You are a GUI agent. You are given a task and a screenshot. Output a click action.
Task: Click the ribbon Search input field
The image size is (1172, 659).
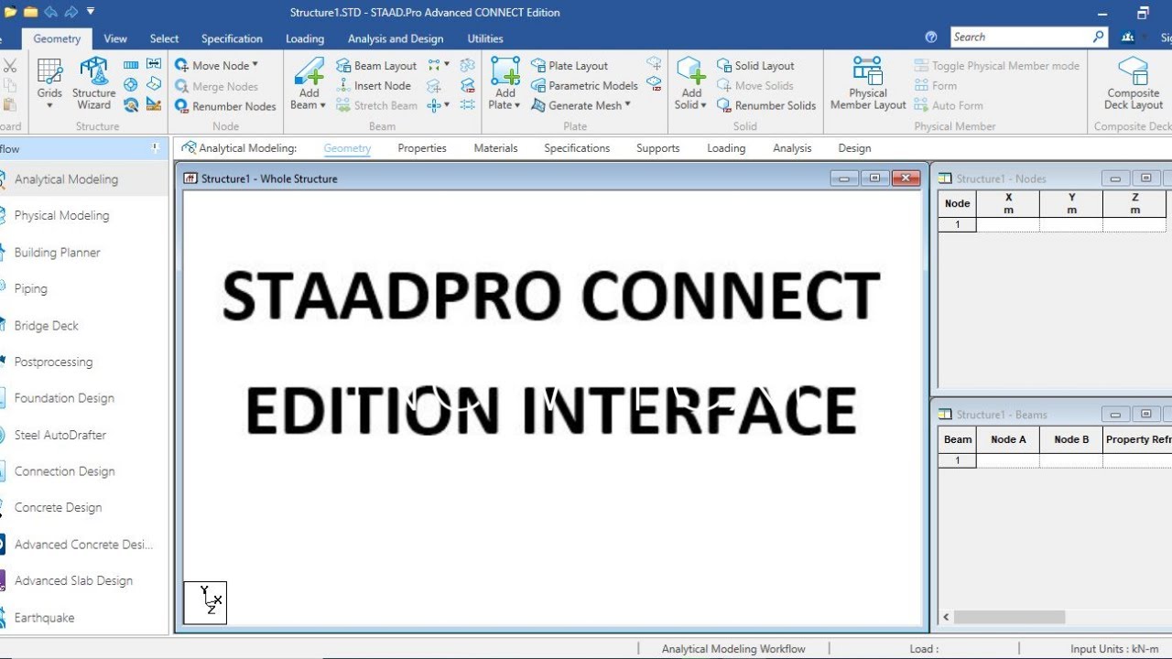click(x=1019, y=37)
